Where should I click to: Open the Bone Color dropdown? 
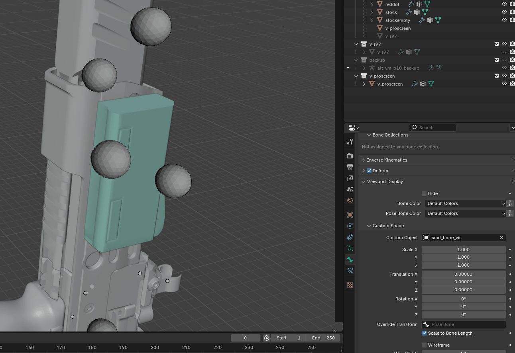(x=465, y=203)
